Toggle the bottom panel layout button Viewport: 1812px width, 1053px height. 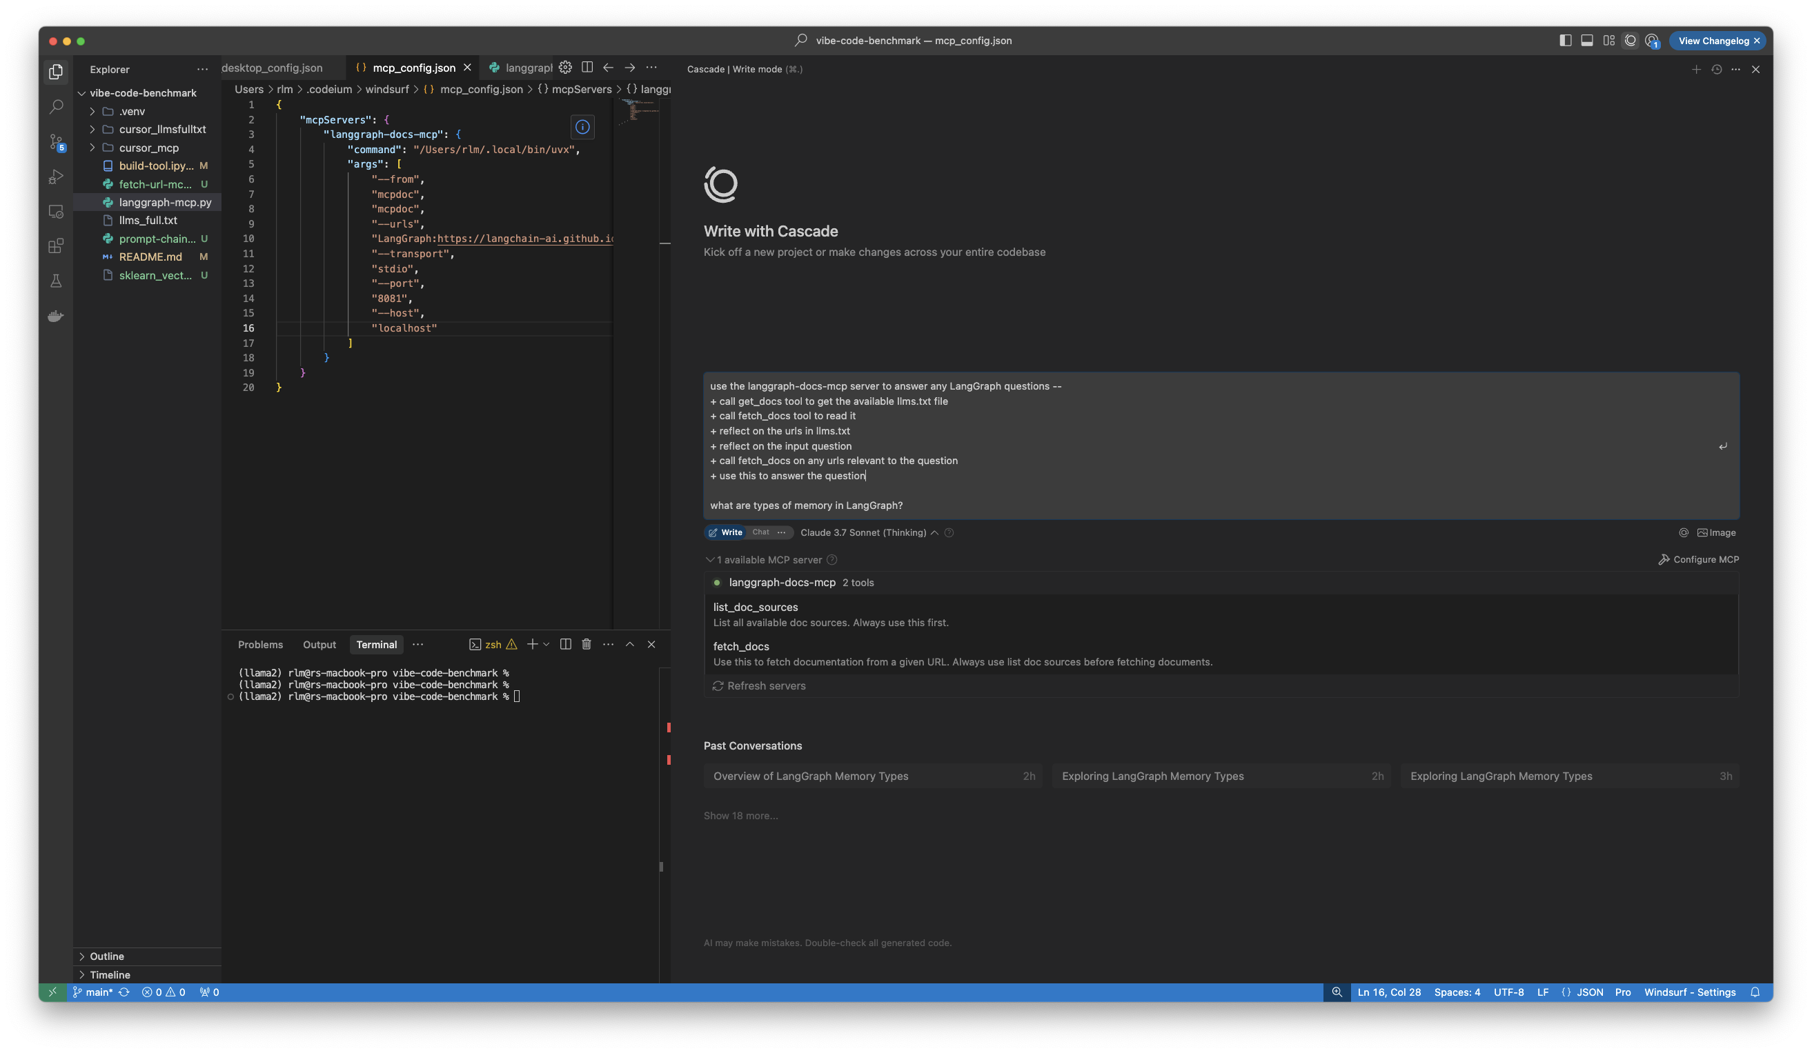tap(1586, 41)
